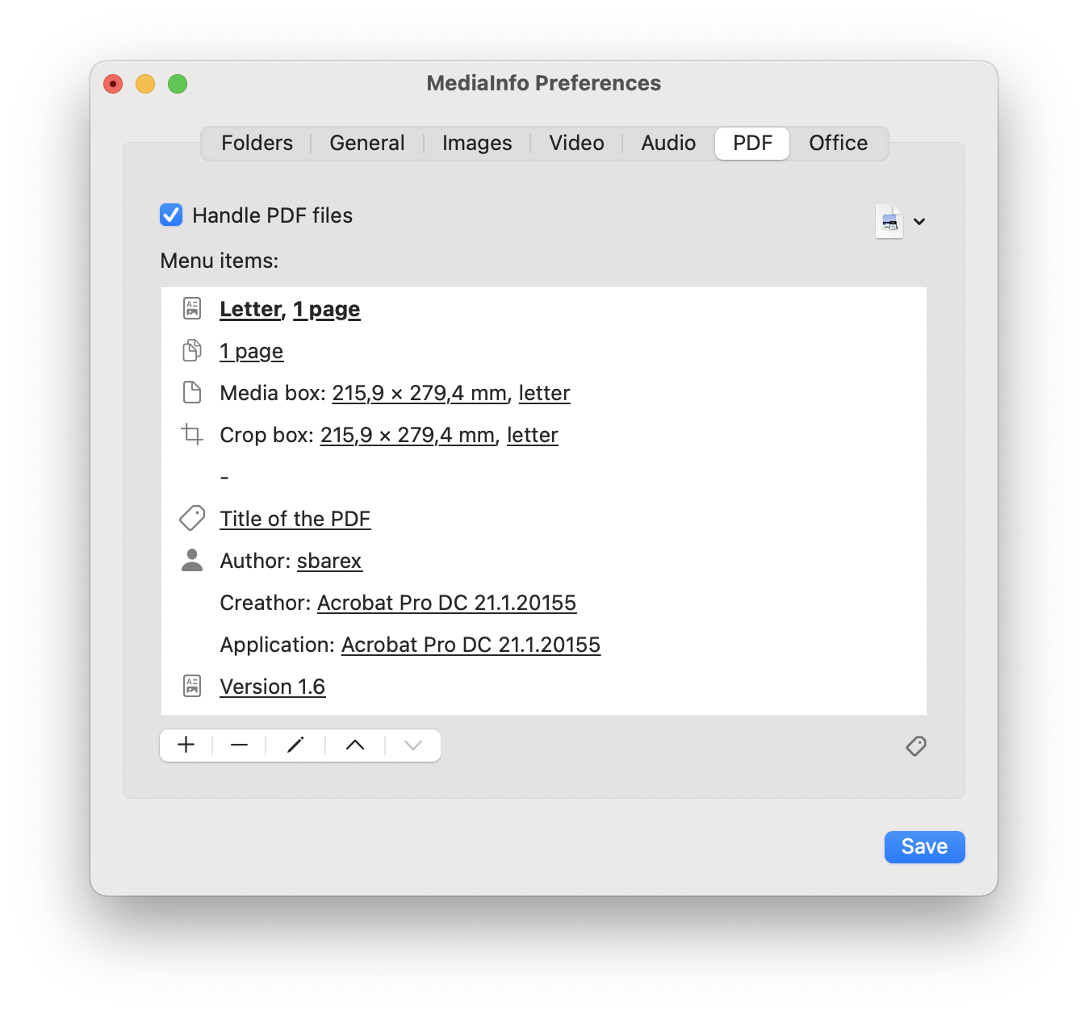
Task: Click crop icon beside Crop box row
Action: tap(192, 434)
